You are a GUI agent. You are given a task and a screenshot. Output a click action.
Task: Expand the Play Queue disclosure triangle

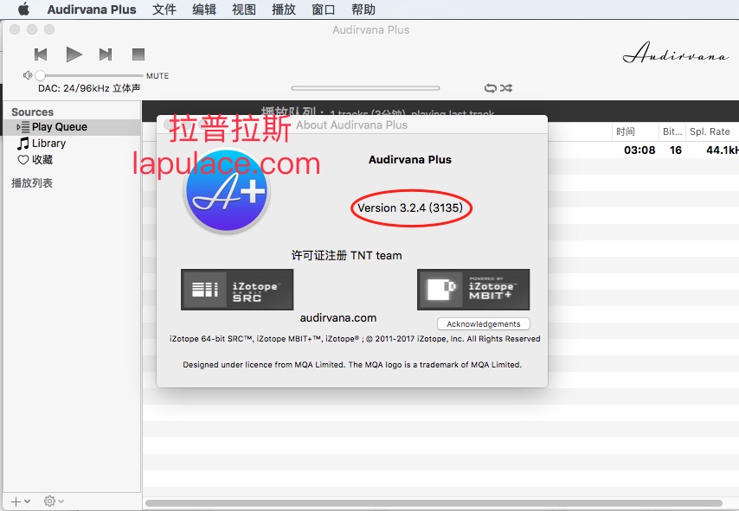[18, 127]
